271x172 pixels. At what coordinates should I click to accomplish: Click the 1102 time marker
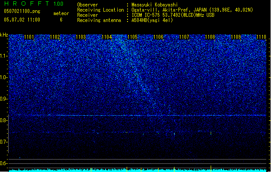tap(55, 37)
